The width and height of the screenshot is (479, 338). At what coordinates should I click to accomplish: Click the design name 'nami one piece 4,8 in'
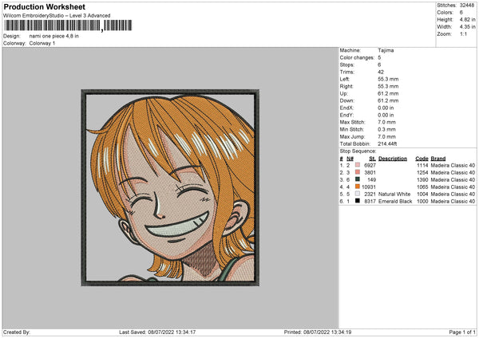[54, 36]
